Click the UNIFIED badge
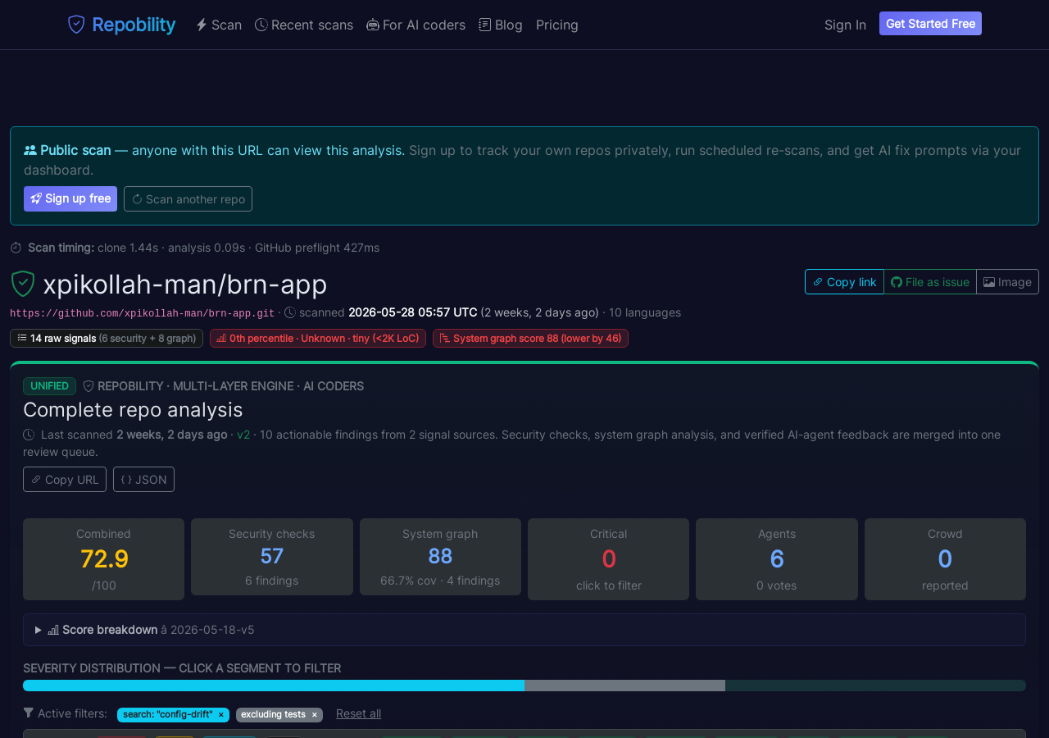This screenshot has width=1049, height=738. [49, 386]
